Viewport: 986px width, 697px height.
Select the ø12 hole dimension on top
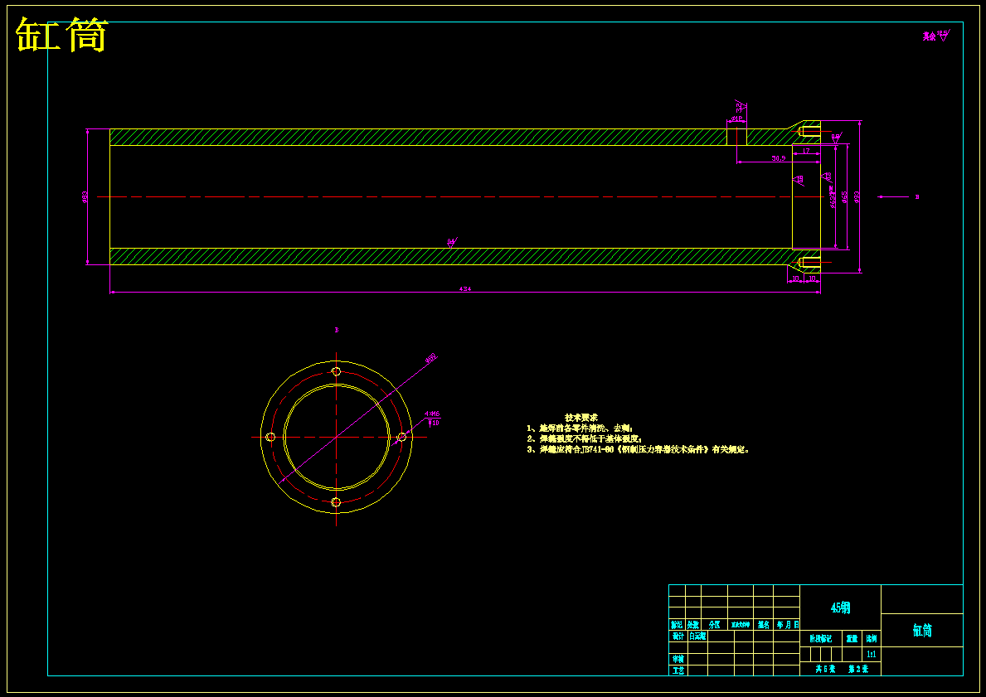(736, 119)
